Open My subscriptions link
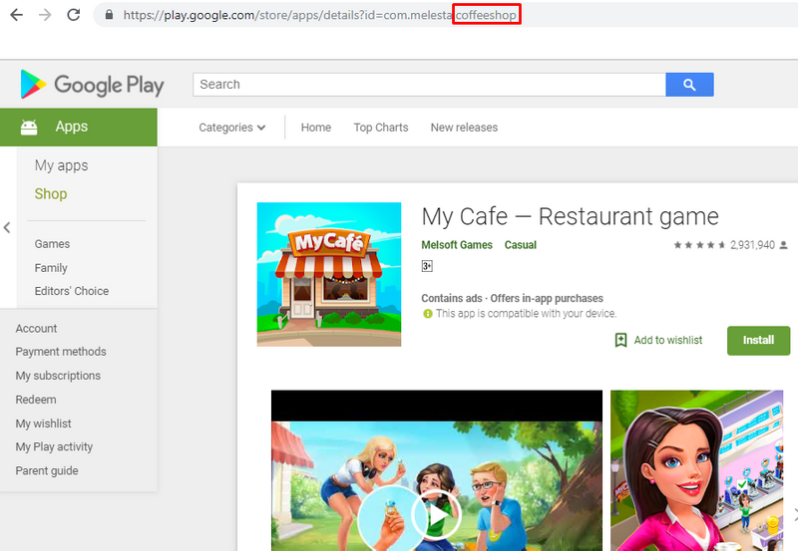Screen dimensions: 798x551 click(x=58, y=376)
